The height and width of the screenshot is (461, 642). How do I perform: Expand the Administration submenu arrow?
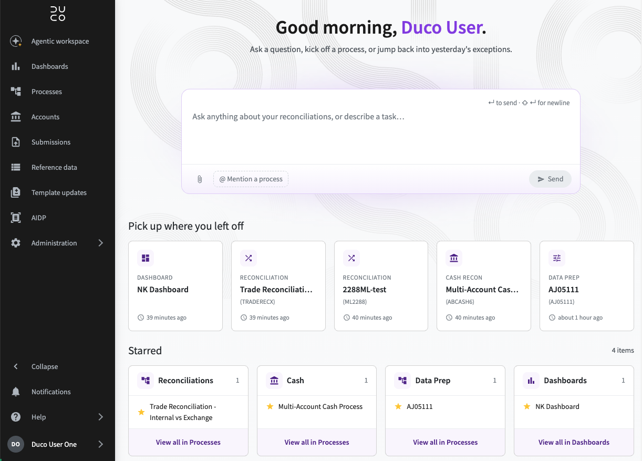point(100,243)
